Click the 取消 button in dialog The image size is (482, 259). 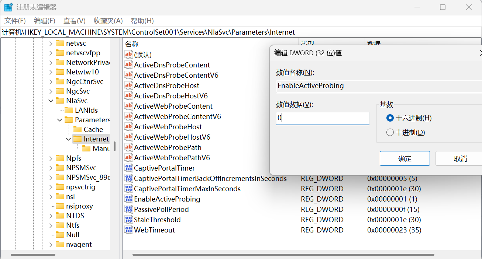tap(460, 158)
